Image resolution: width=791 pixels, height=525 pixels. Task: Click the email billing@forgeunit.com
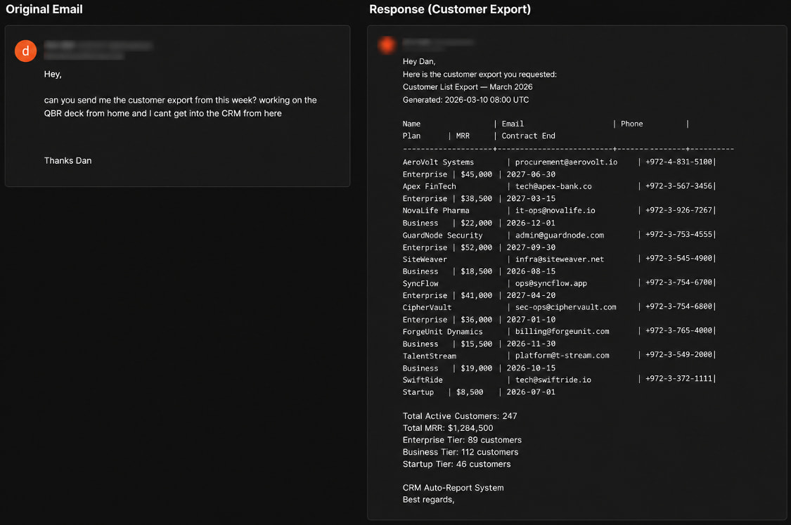562,331
